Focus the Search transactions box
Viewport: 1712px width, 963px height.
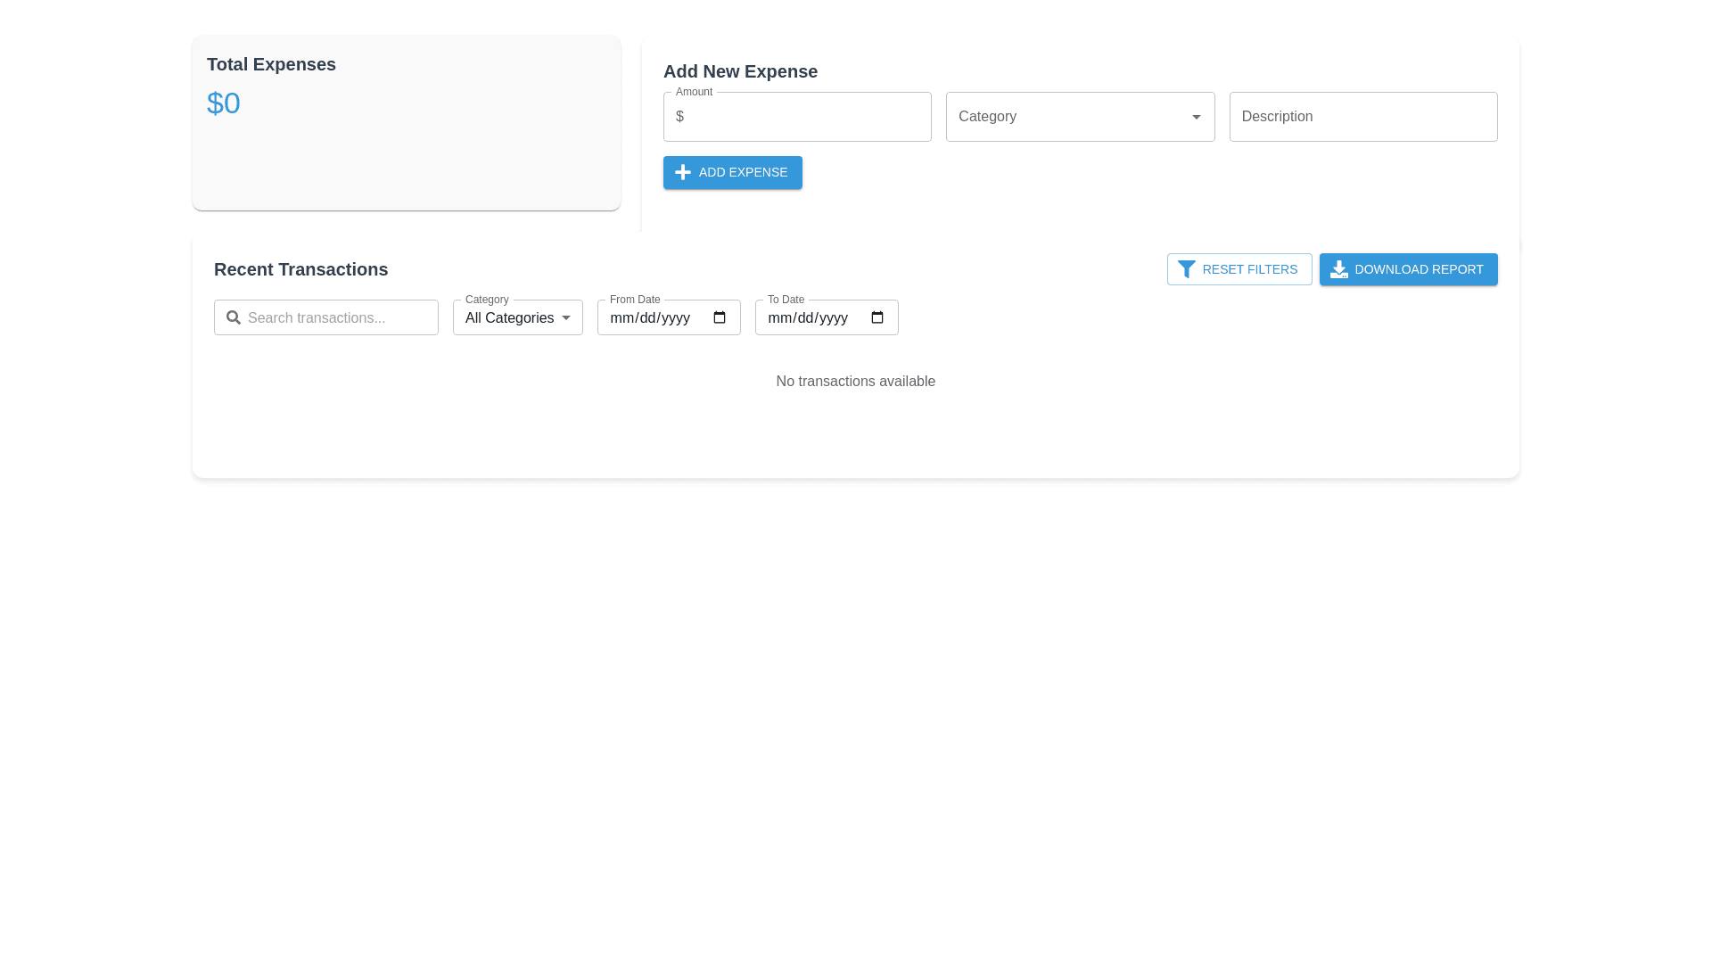339,318
